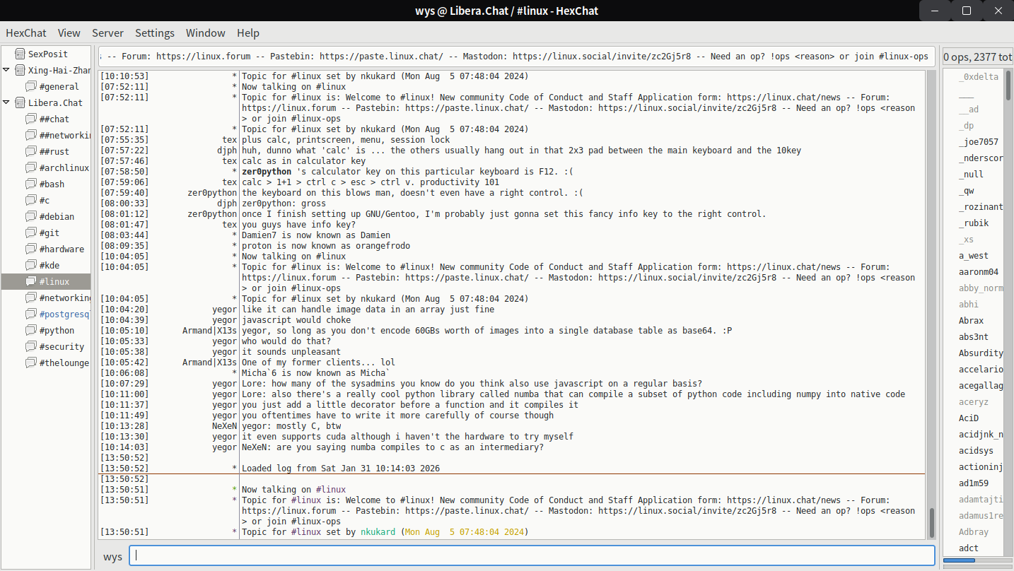Viewport: 1014px width, 571px height.
Task: Click the #general channel icon
Action: [31, 86]
